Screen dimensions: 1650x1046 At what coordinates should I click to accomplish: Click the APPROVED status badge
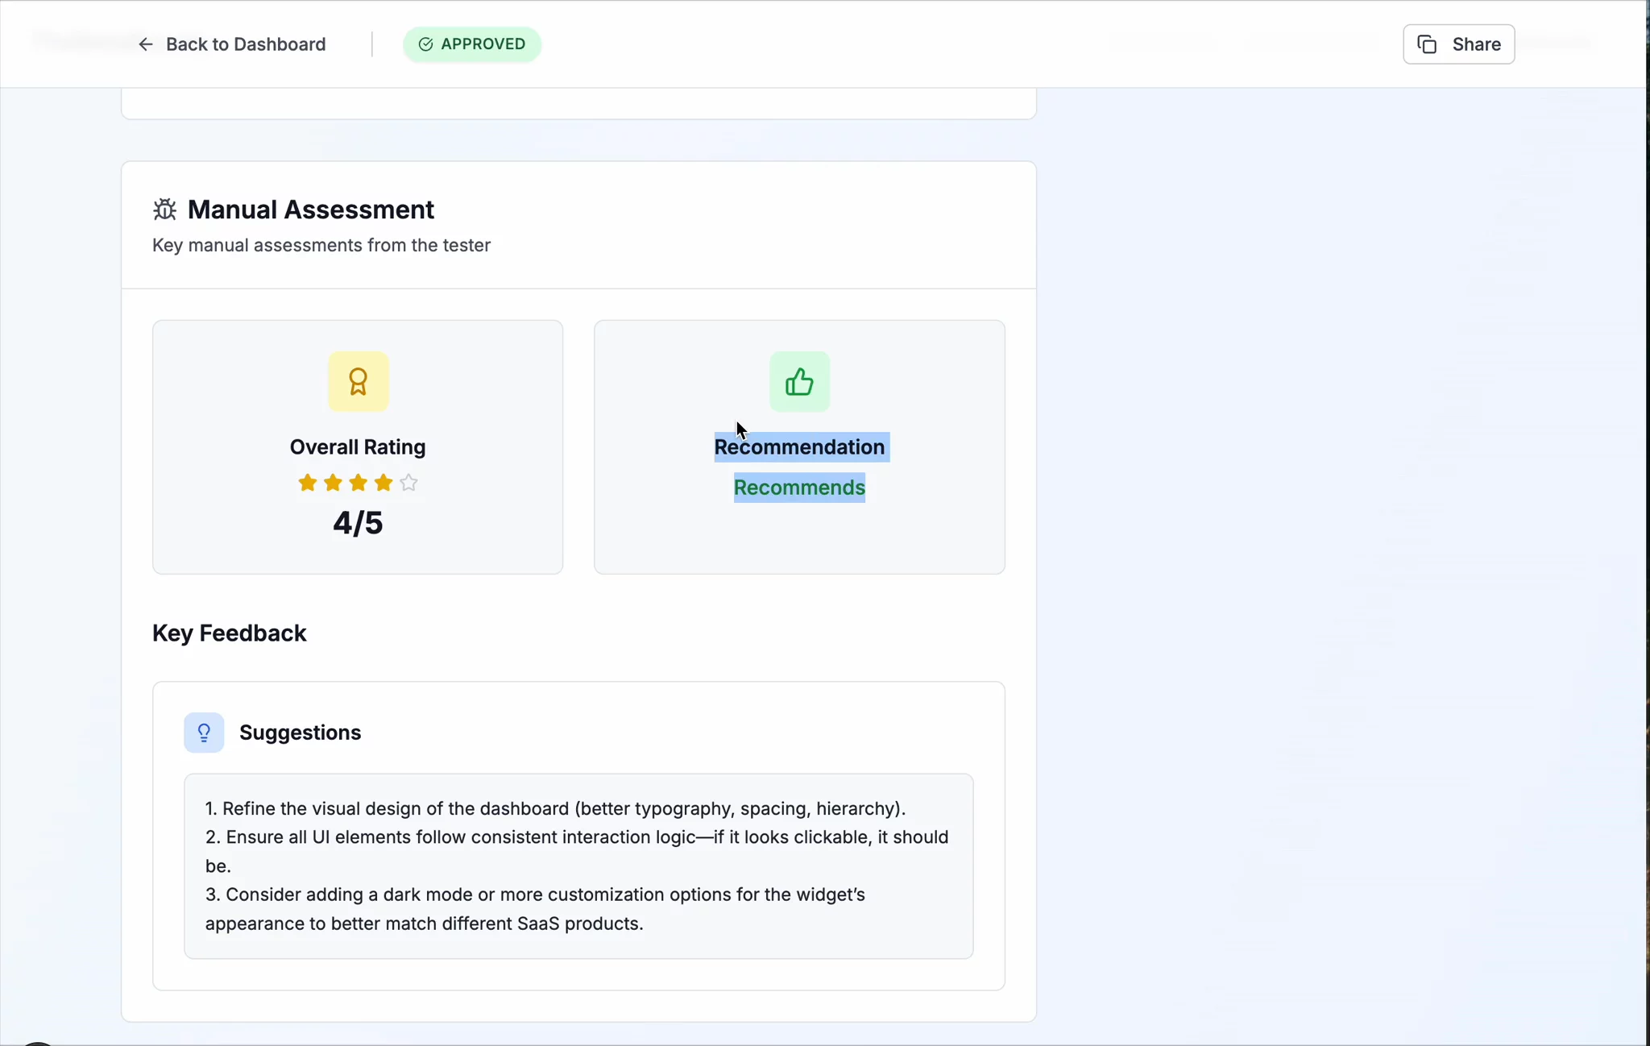pyautogui.click(x=472, y=44)
